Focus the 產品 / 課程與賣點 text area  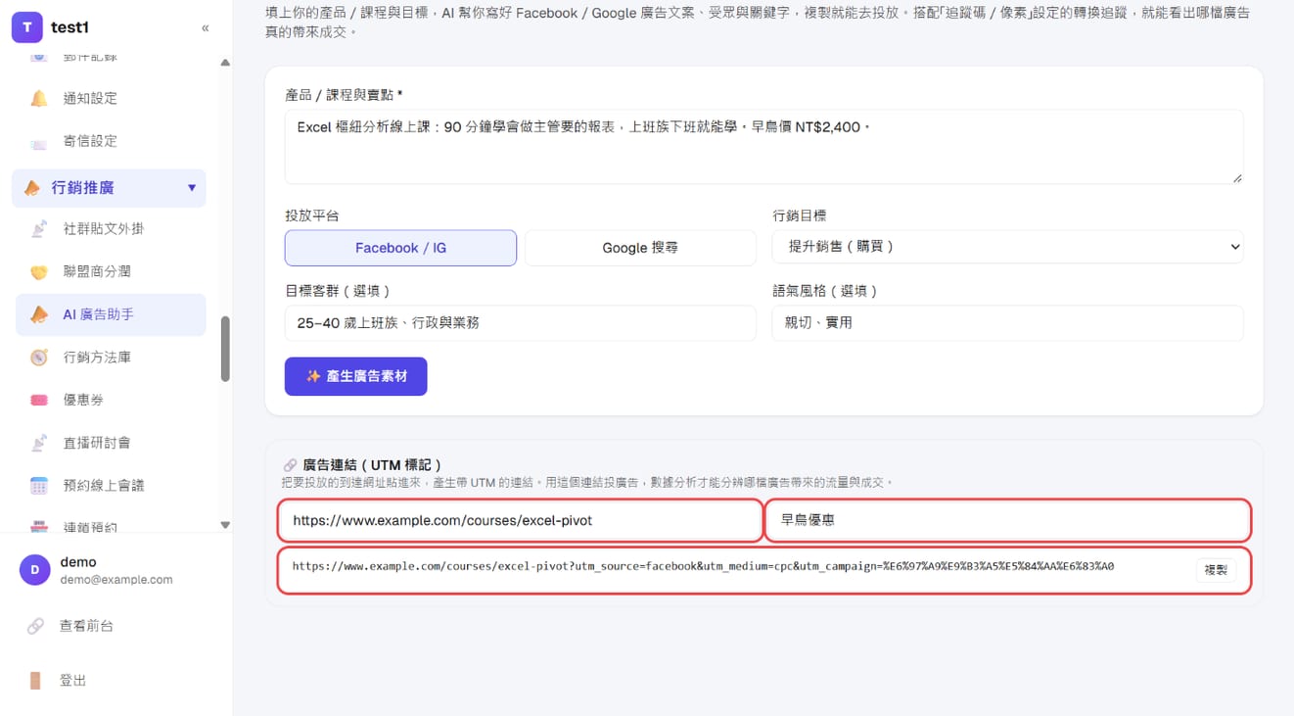point(763,147)
